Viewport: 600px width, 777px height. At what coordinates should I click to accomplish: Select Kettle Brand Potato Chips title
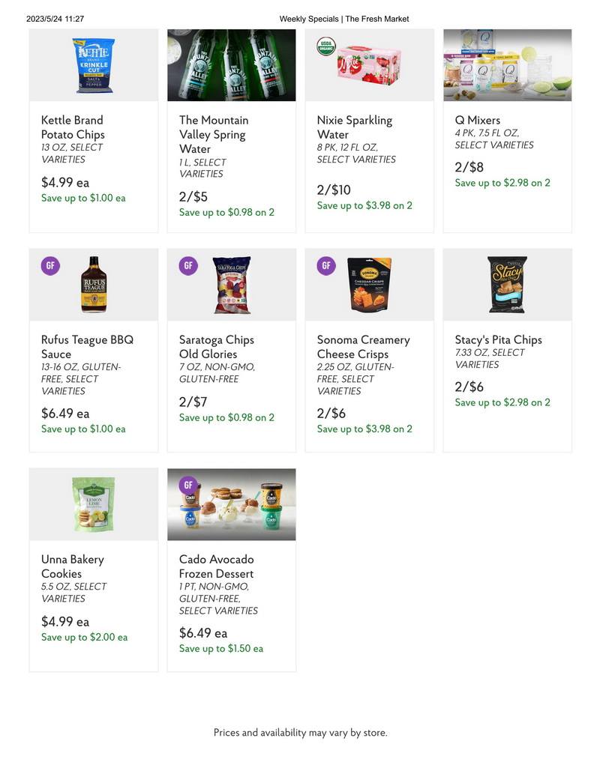tap(73, 127)
